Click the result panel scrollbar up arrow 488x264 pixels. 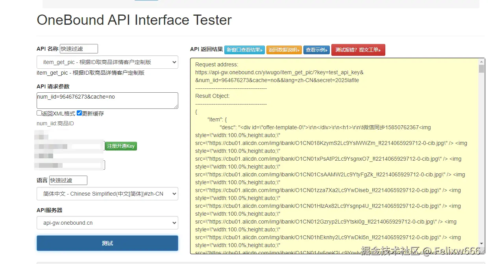(481, 62)
